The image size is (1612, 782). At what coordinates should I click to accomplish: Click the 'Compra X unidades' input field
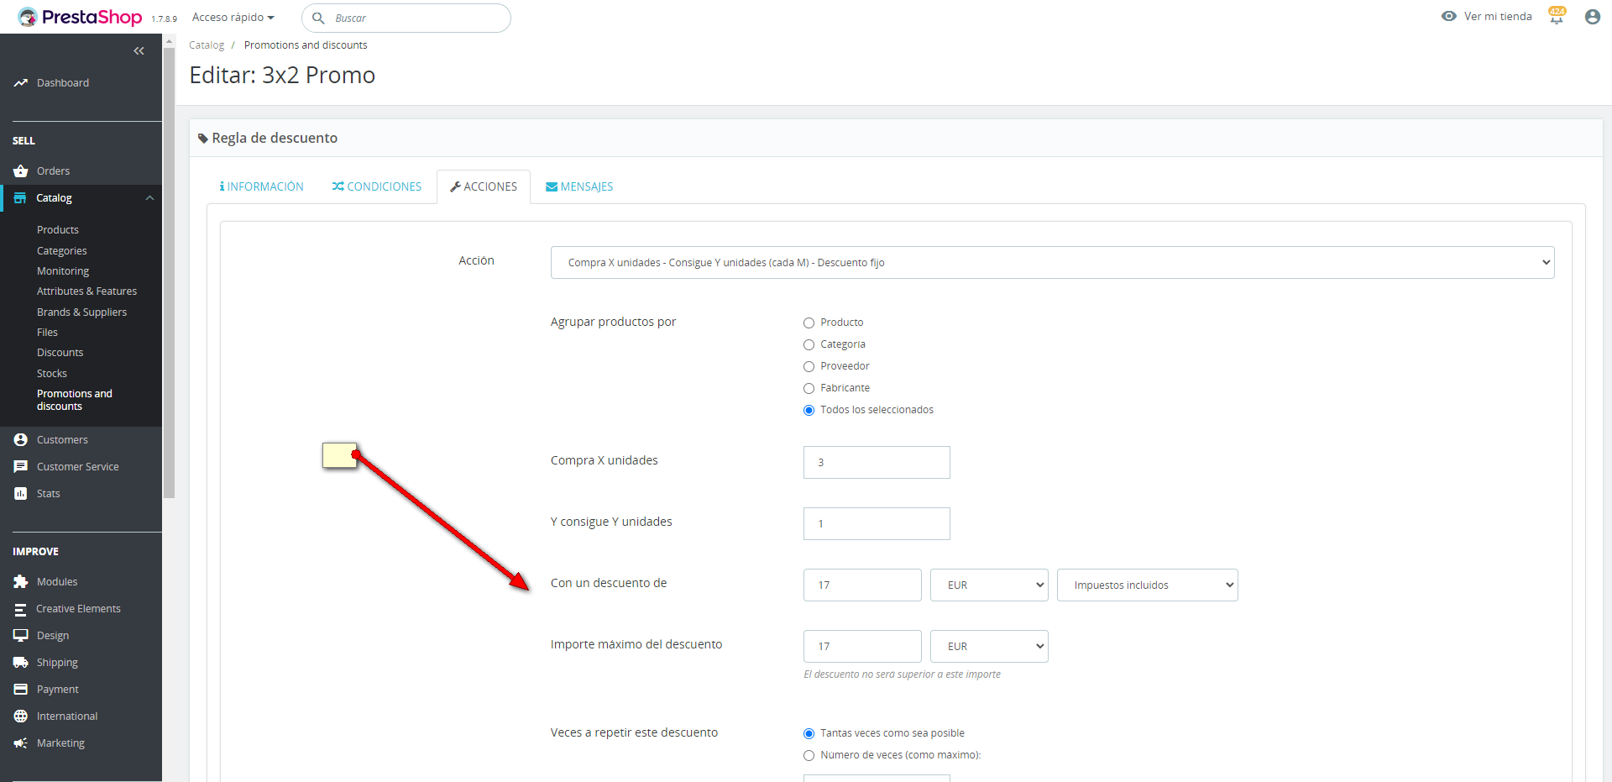pyautogui.click(x=877, y=463)
